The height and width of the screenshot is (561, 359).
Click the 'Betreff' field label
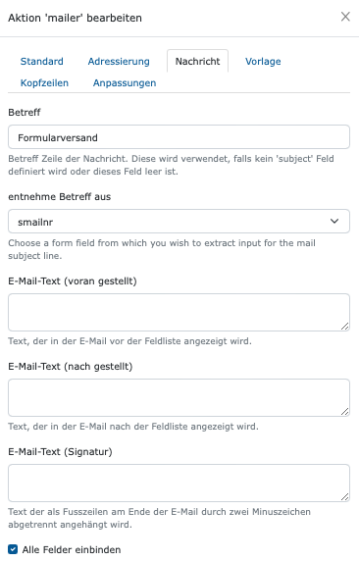coord(25,113)
